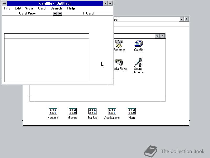Select the Media Player icon

coord(119,62)
